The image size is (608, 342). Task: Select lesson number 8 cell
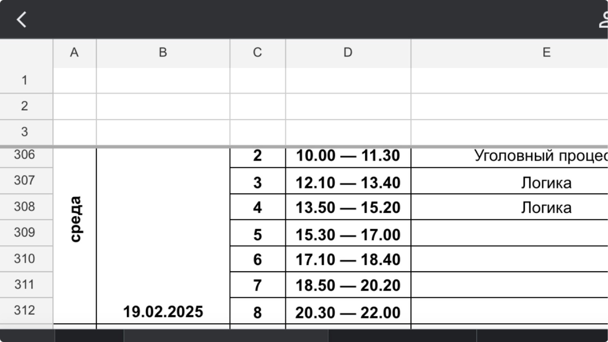(x=257, y=311)
